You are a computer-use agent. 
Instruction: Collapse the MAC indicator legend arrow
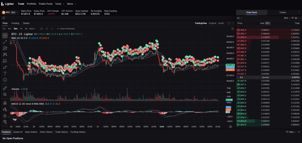pos(14,42)
